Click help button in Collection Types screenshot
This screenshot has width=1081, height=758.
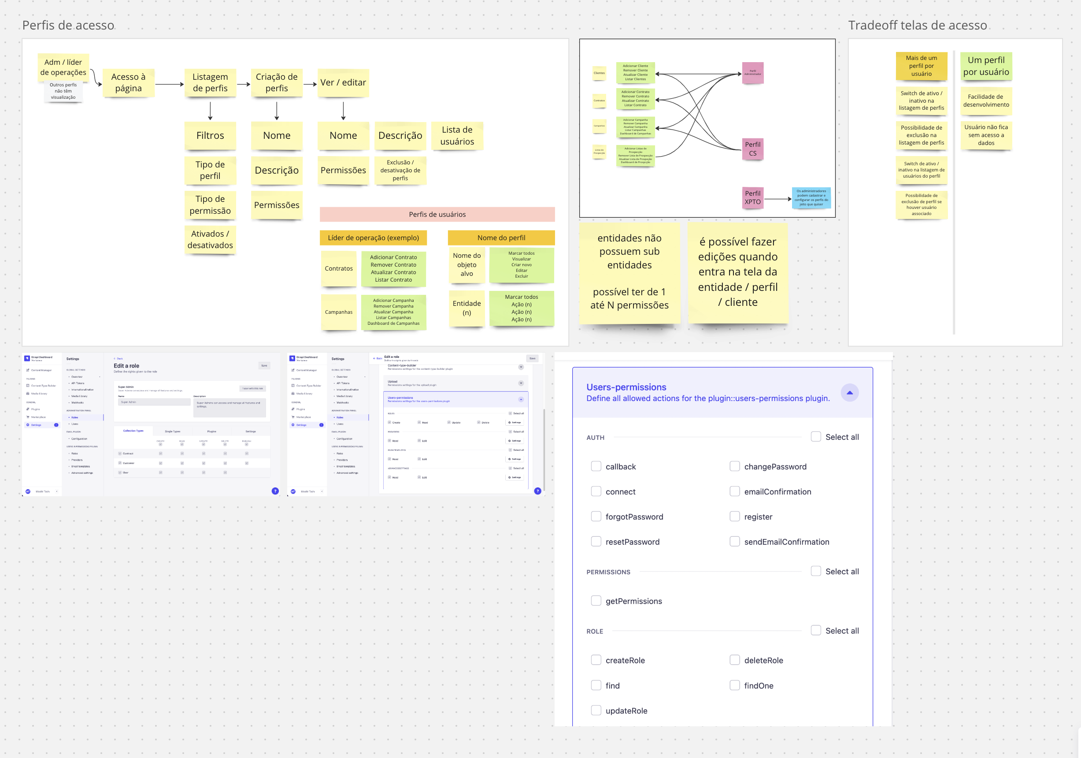point(275,491)
